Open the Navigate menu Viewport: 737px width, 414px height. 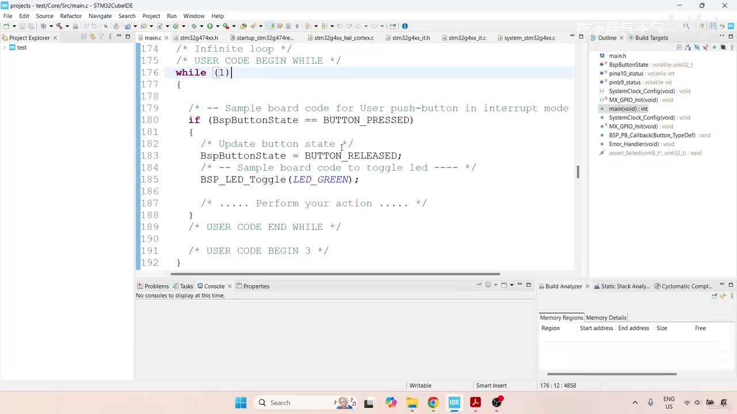pos(100,16)
